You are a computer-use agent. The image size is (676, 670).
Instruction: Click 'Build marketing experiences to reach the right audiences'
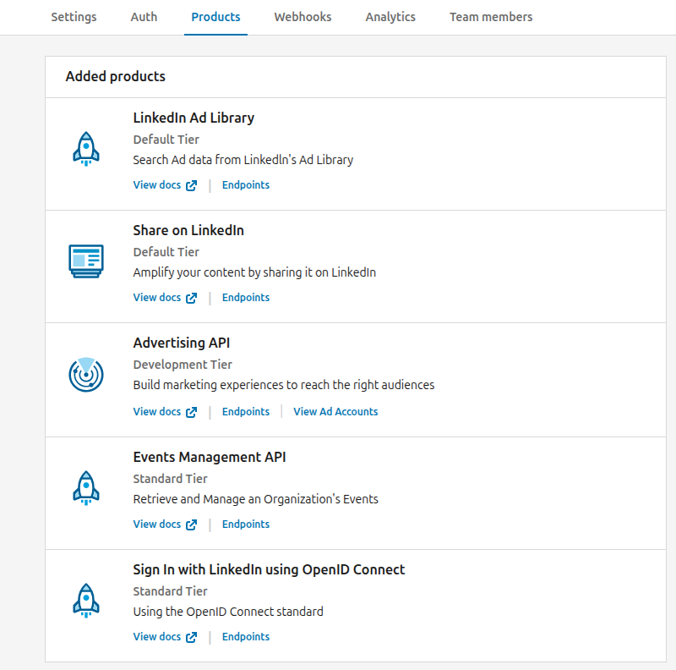[284, 385]
